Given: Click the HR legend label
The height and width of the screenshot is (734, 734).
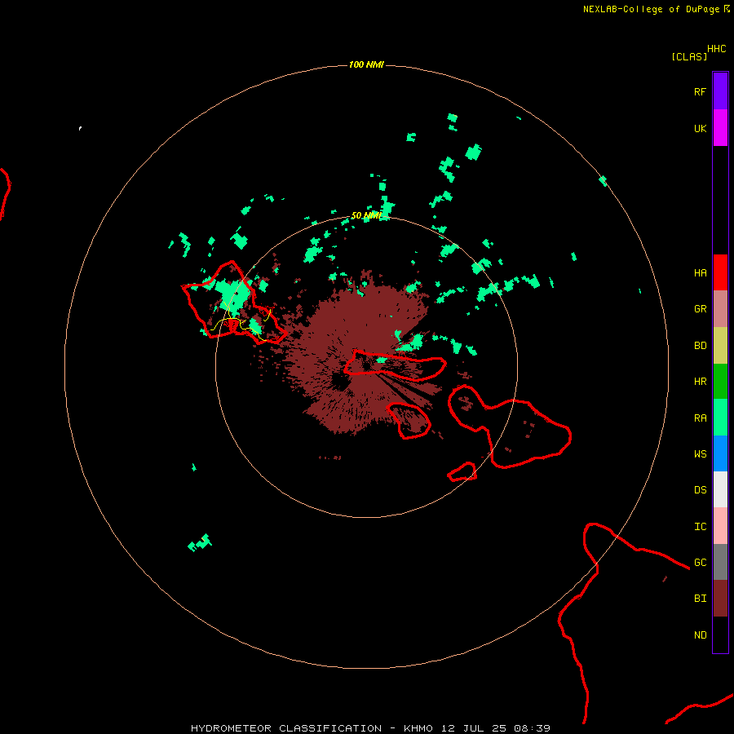Looking at the screenshot, I should pyautogui.click(x=701, y=382).
